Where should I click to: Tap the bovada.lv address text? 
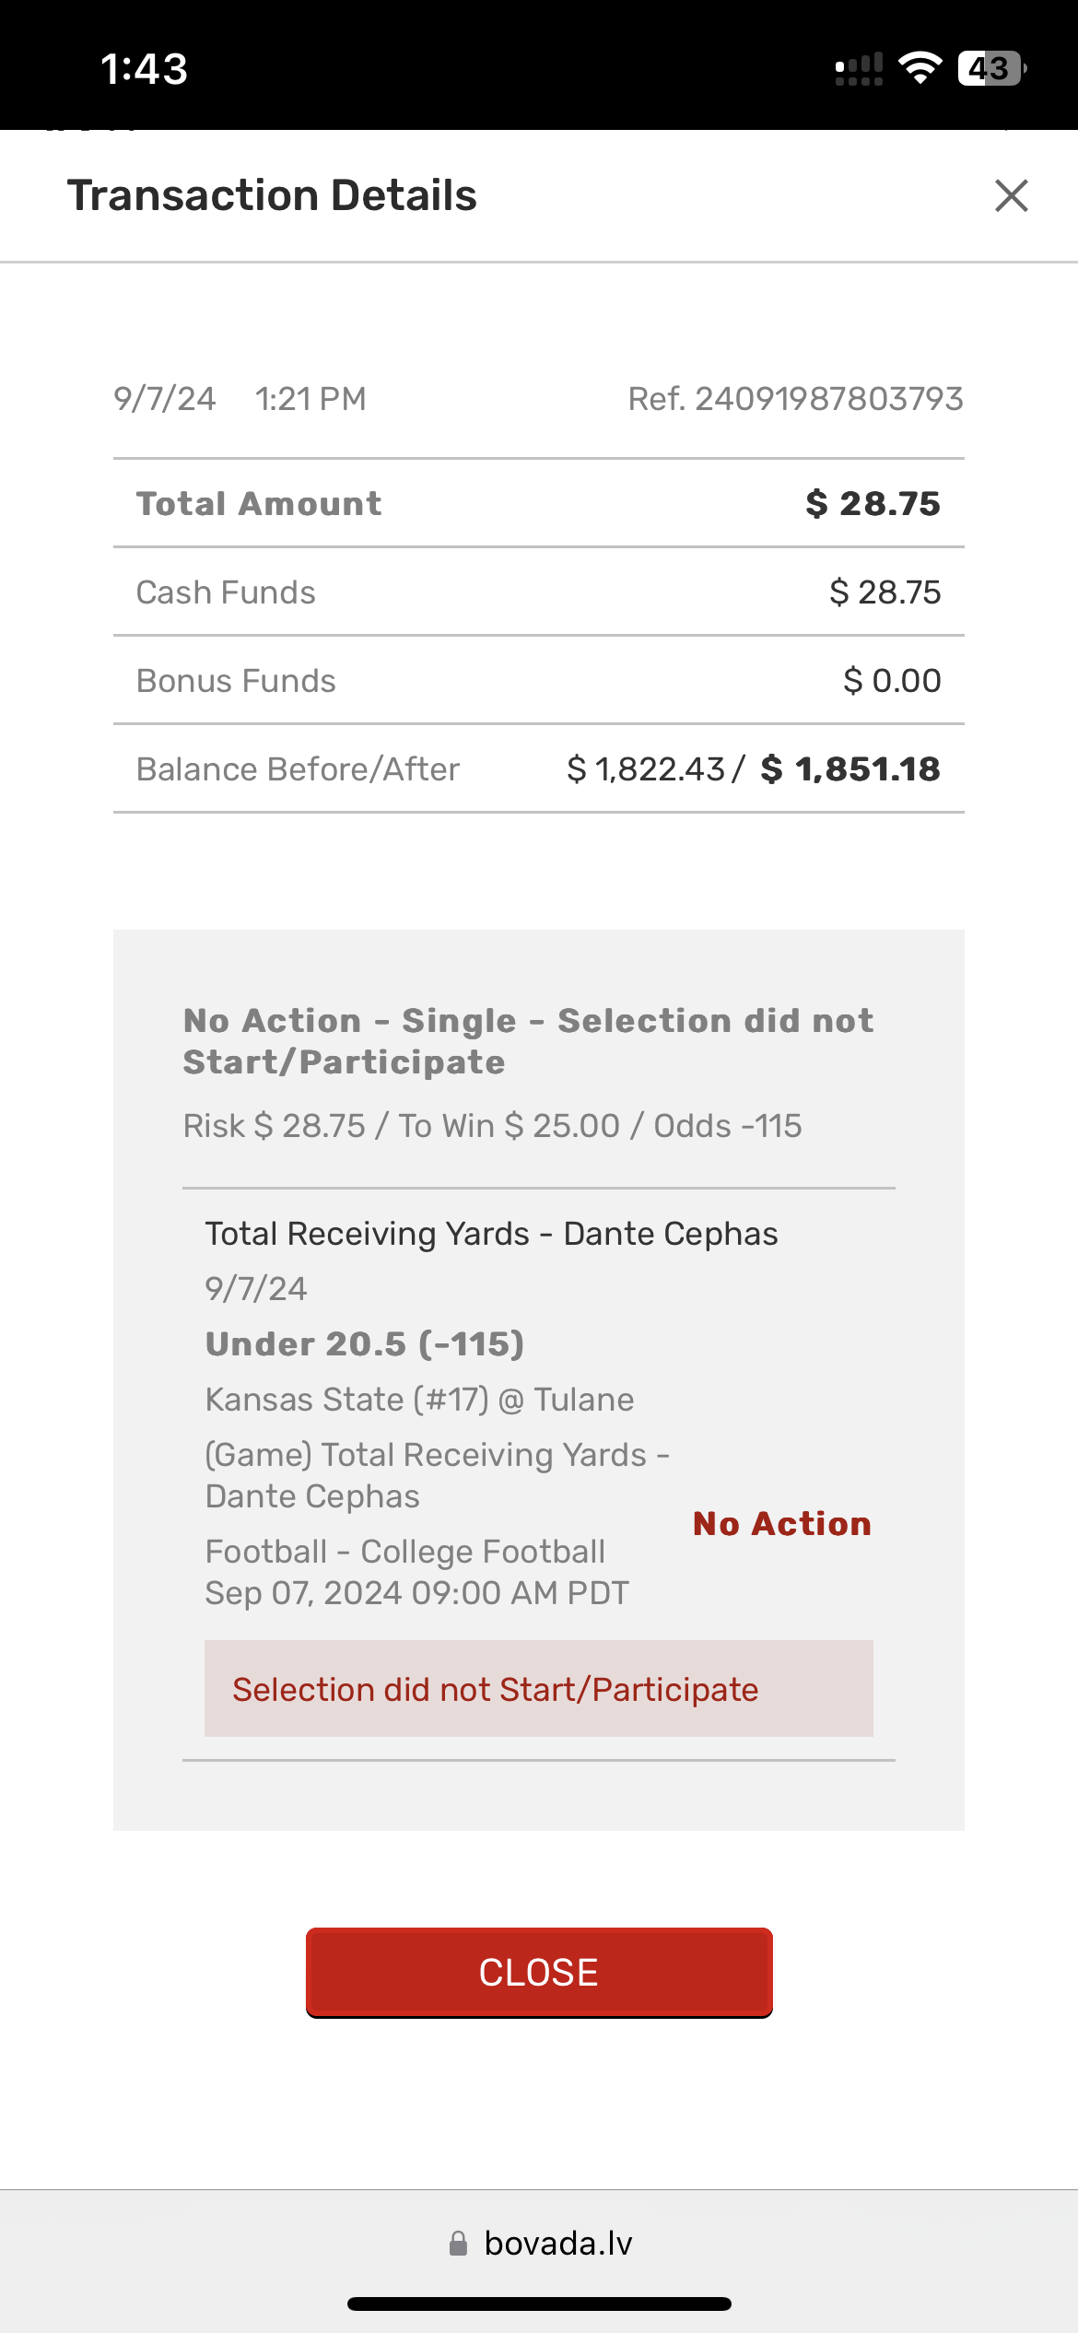(x=558, y=2244)
